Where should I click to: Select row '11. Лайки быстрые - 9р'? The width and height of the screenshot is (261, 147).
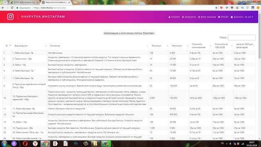coord(129,109)
